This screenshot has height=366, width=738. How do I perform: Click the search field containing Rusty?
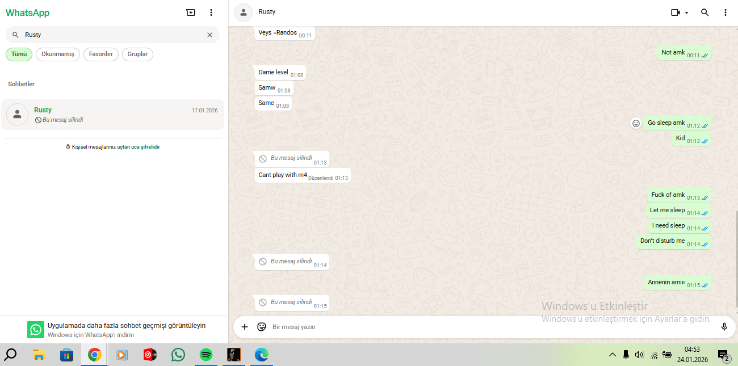pyautogui.click(x=112, y=35)
